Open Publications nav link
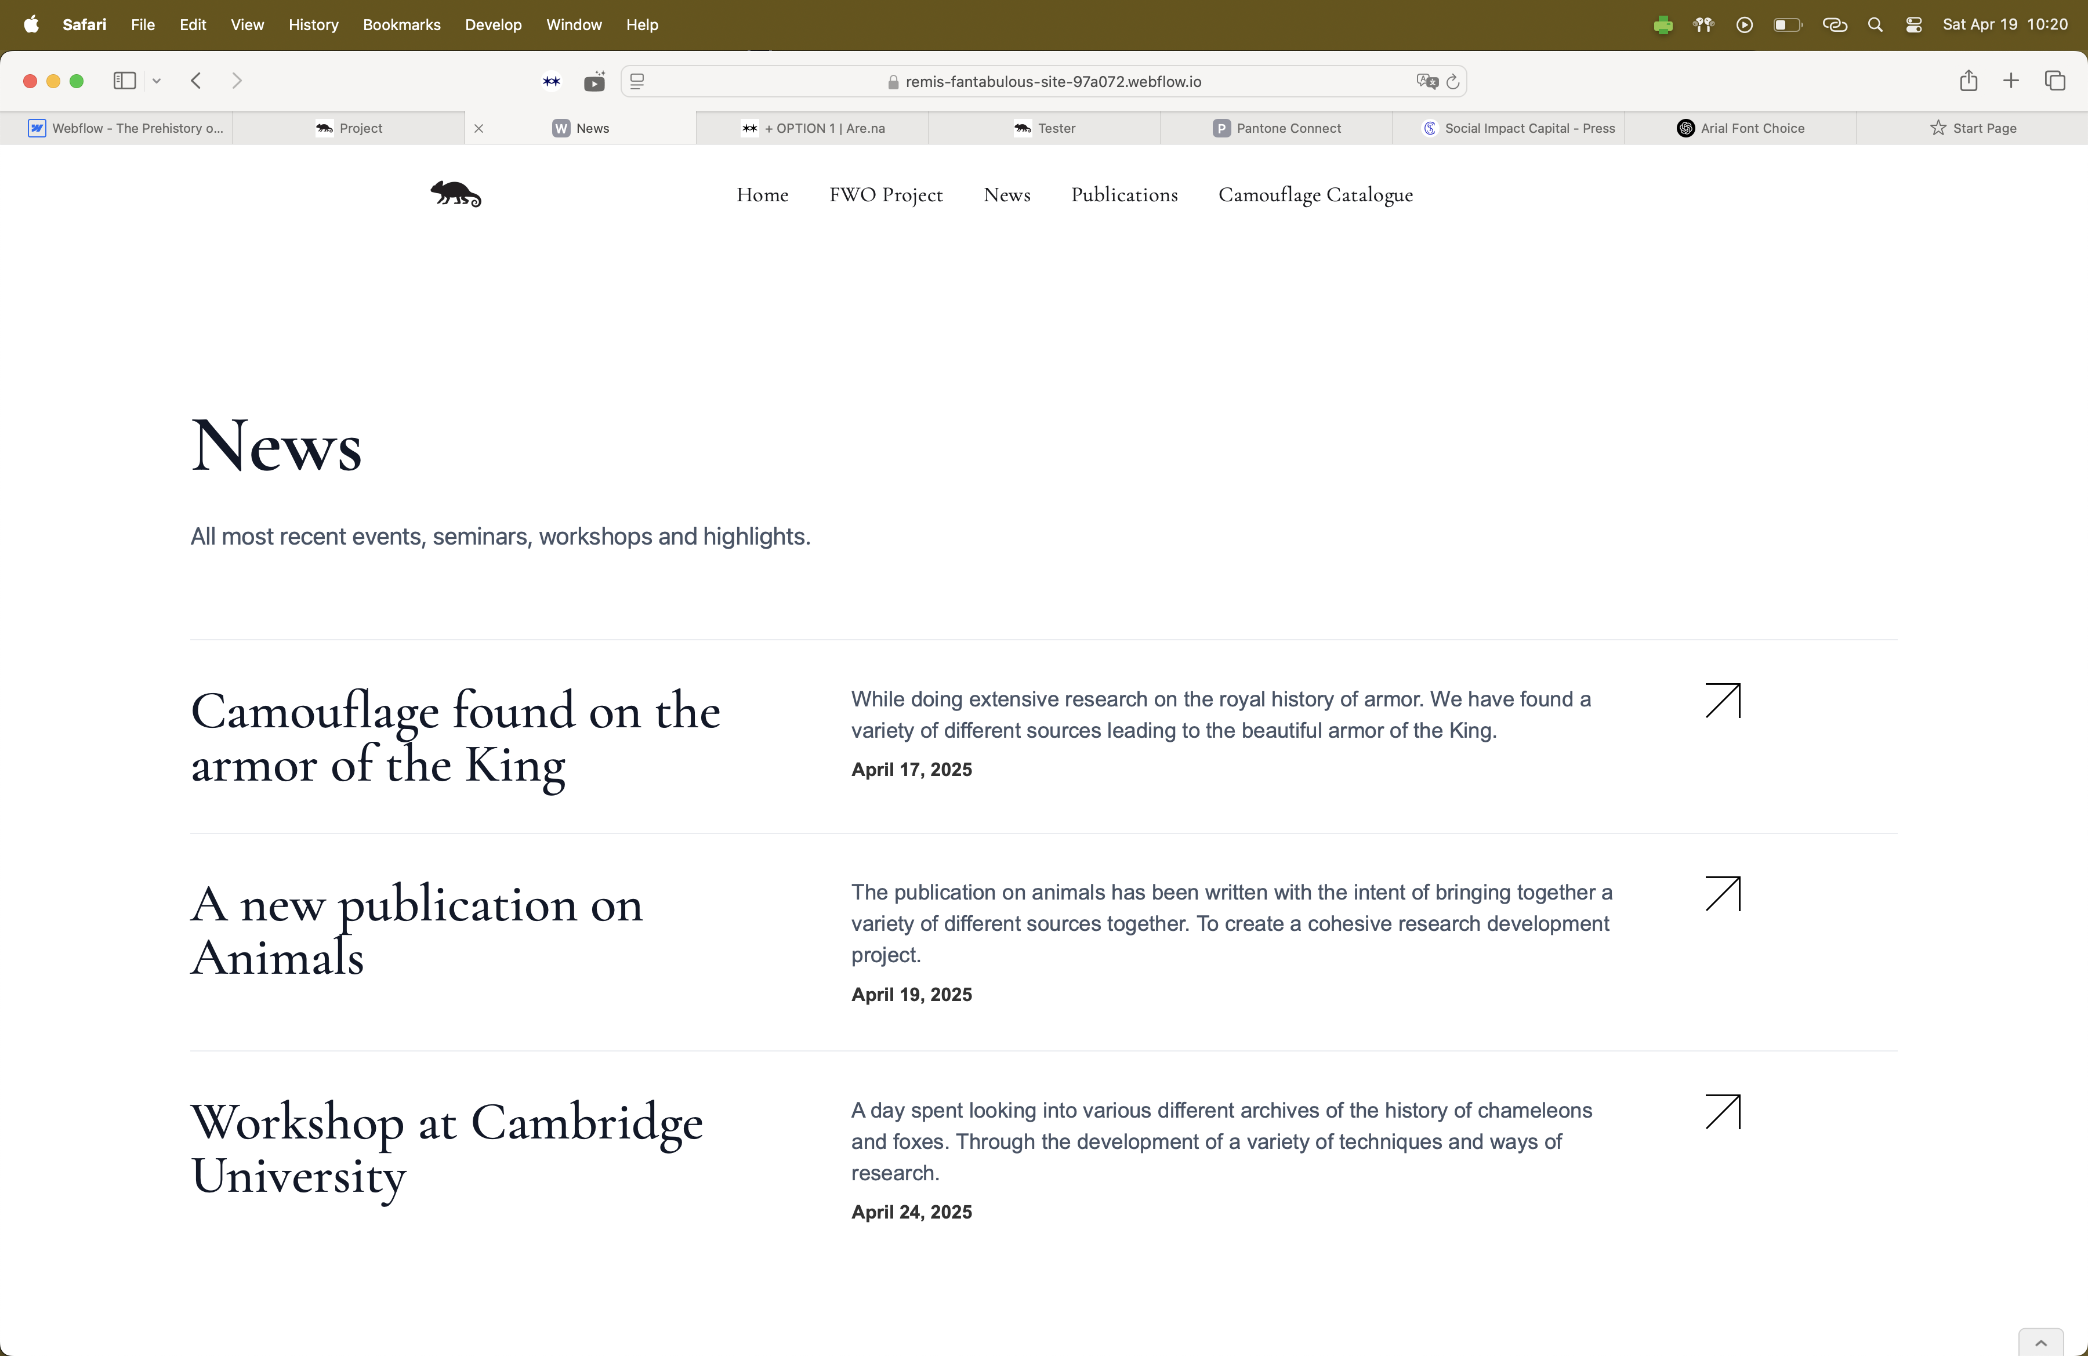The height and width of the screenshot is (1356, 2088). [1124, 195]
